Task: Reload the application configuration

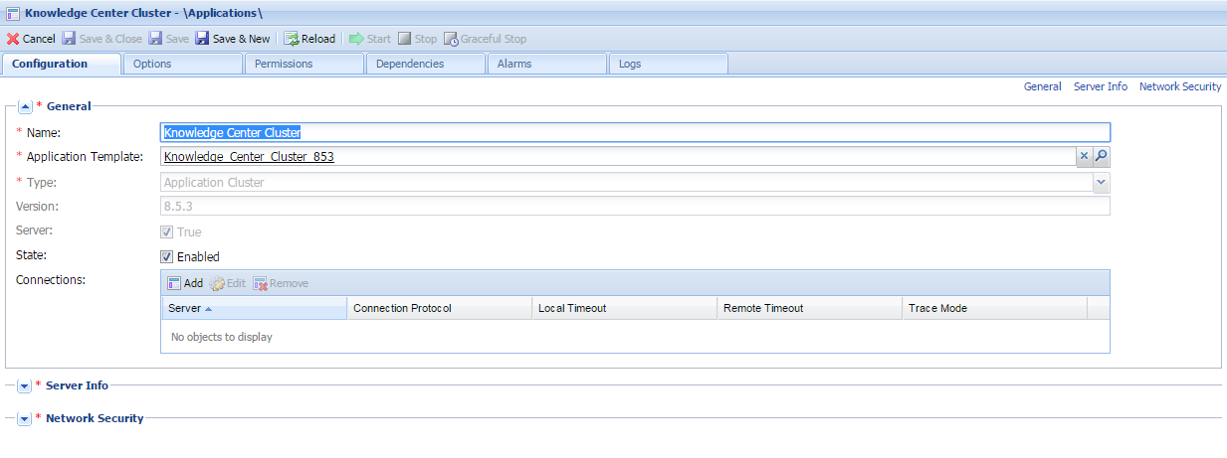Action: pyautogui.click(x=309, y=39)
